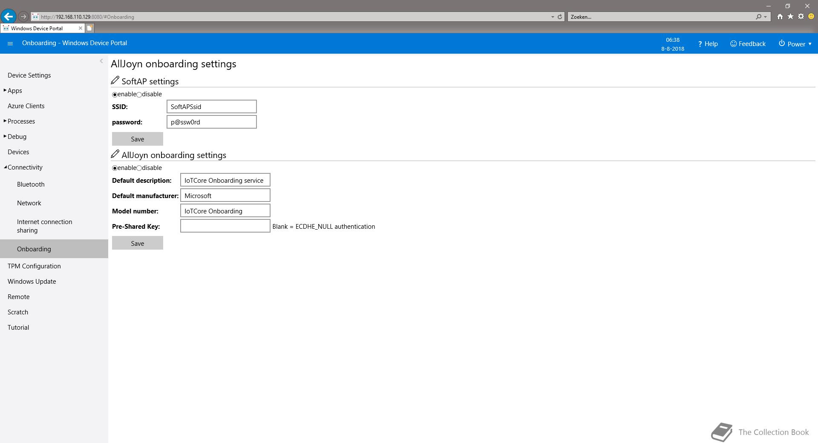Open Tutorial page in the sidebar
This screenshot has width=818, height=443.
[x=18, y=328]
